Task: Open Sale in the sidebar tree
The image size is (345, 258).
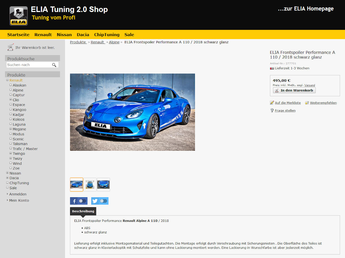Action: (x=13, y=188)
